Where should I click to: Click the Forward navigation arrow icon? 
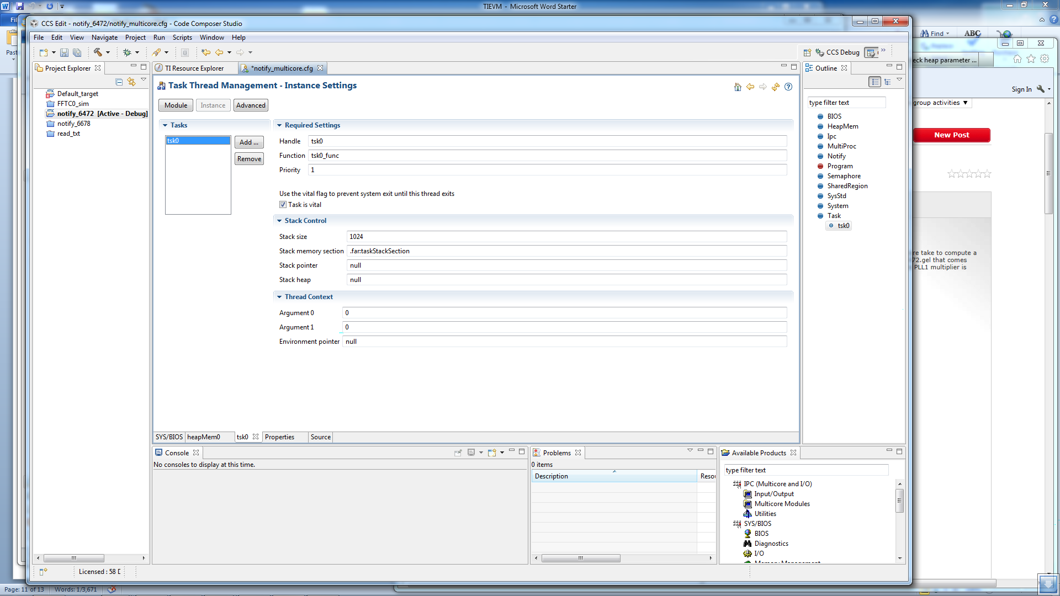[x=763, y=87]
